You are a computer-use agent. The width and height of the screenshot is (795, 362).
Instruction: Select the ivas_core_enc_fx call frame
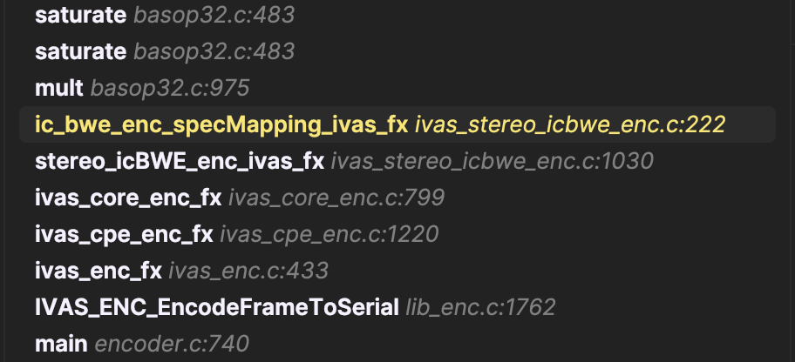pyautogui.click(x=128, y=198)
